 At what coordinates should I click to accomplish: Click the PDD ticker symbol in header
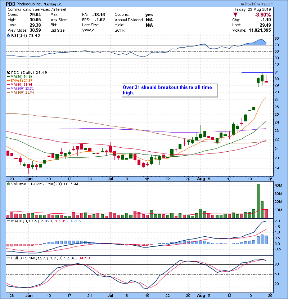coord(11,4)
